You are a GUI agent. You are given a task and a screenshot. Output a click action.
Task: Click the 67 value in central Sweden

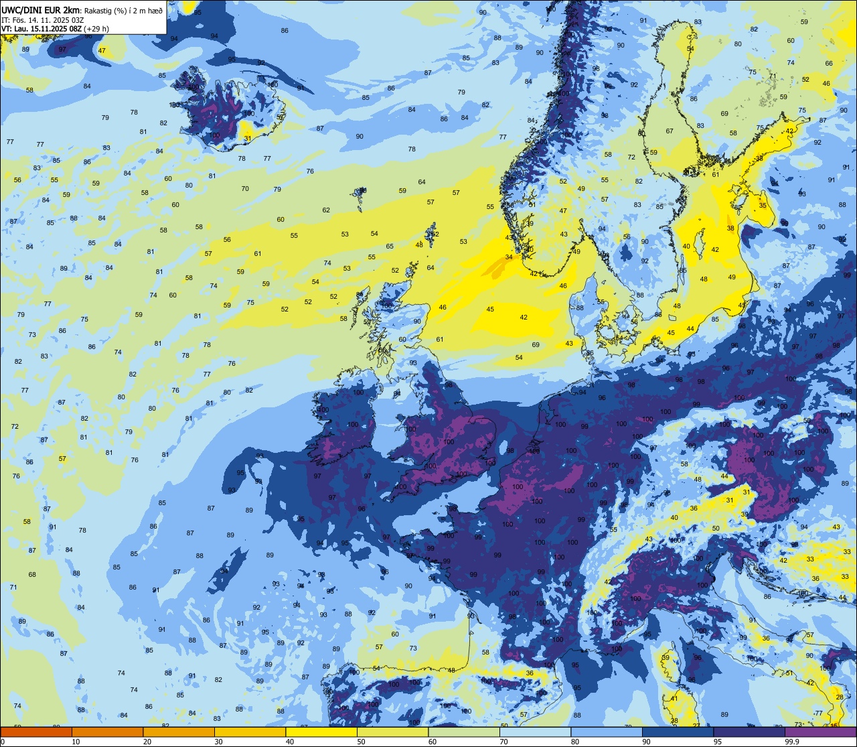tap(670, 131)
